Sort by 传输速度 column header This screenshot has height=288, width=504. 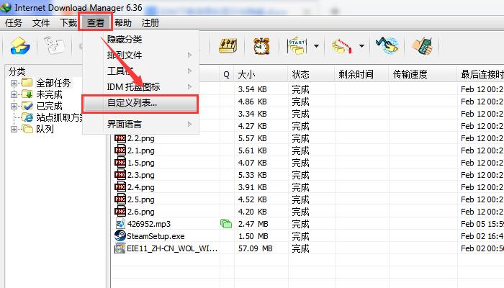[x=423, y=75]
